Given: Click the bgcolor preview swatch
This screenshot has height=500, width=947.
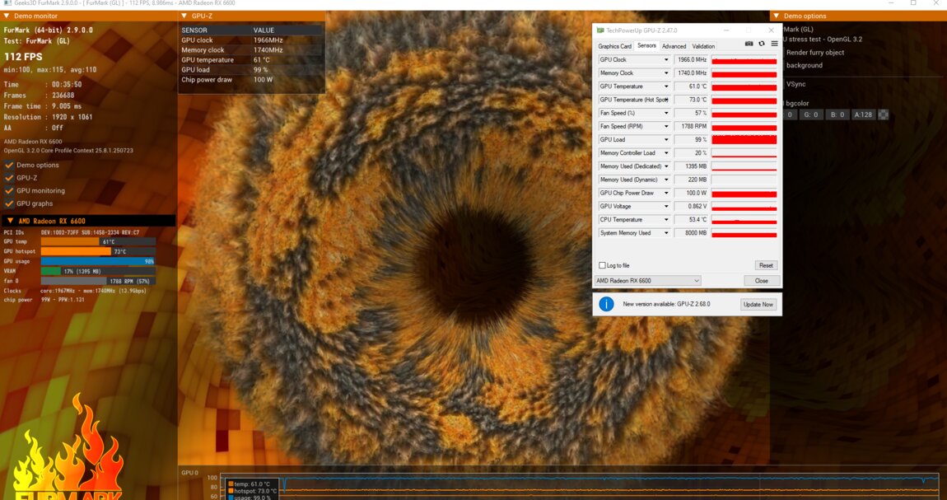Looking at the screenshot, I should coord(884,114).
